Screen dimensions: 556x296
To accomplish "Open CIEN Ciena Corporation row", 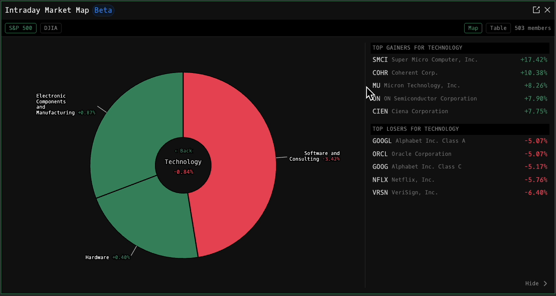I will click(x=460, y=112).
